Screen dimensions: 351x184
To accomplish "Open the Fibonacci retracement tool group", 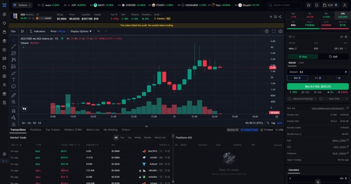I will pyautogui.click(x=14, y=53).
